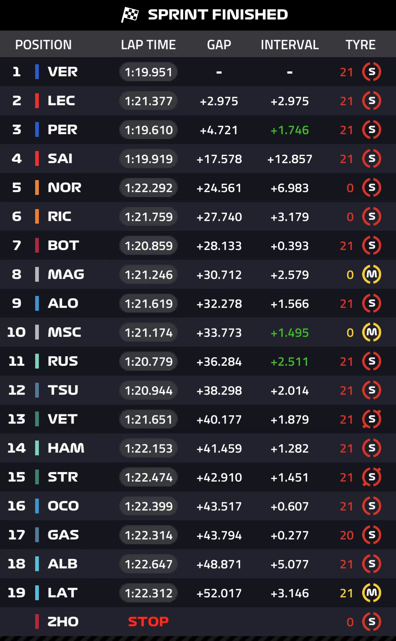Click the blue team color bar beside VER
The width and height of the screenshot is (396, 641).
coord(37,72)
